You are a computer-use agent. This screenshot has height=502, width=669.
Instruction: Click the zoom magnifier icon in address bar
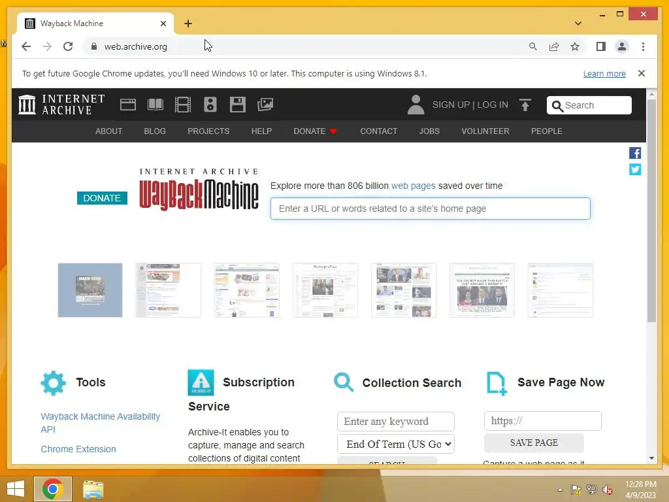pos(533,46)
